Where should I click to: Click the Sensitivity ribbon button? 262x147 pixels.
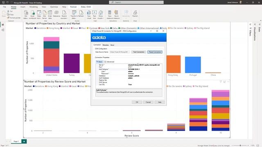126,15
